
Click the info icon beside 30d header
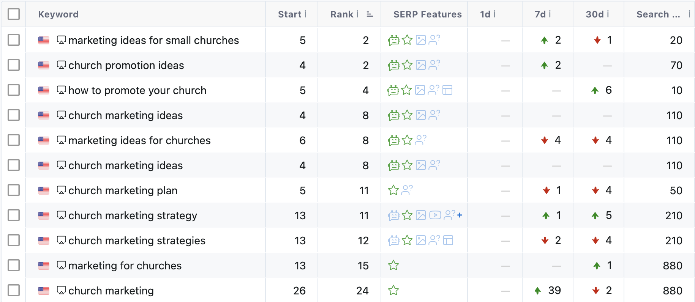pos(608,14)
